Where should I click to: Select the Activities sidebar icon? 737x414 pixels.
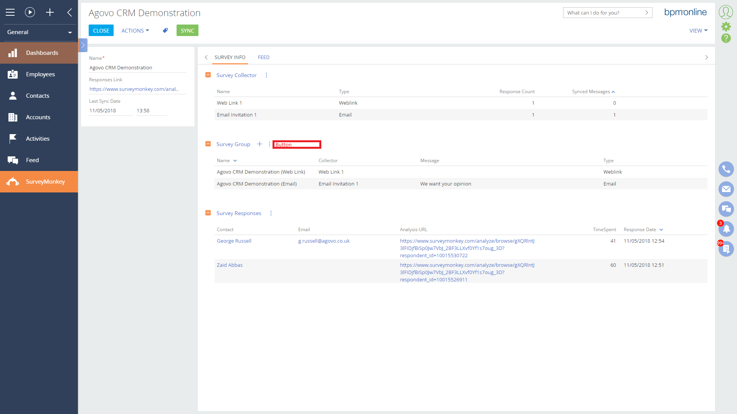click(38, 138)
